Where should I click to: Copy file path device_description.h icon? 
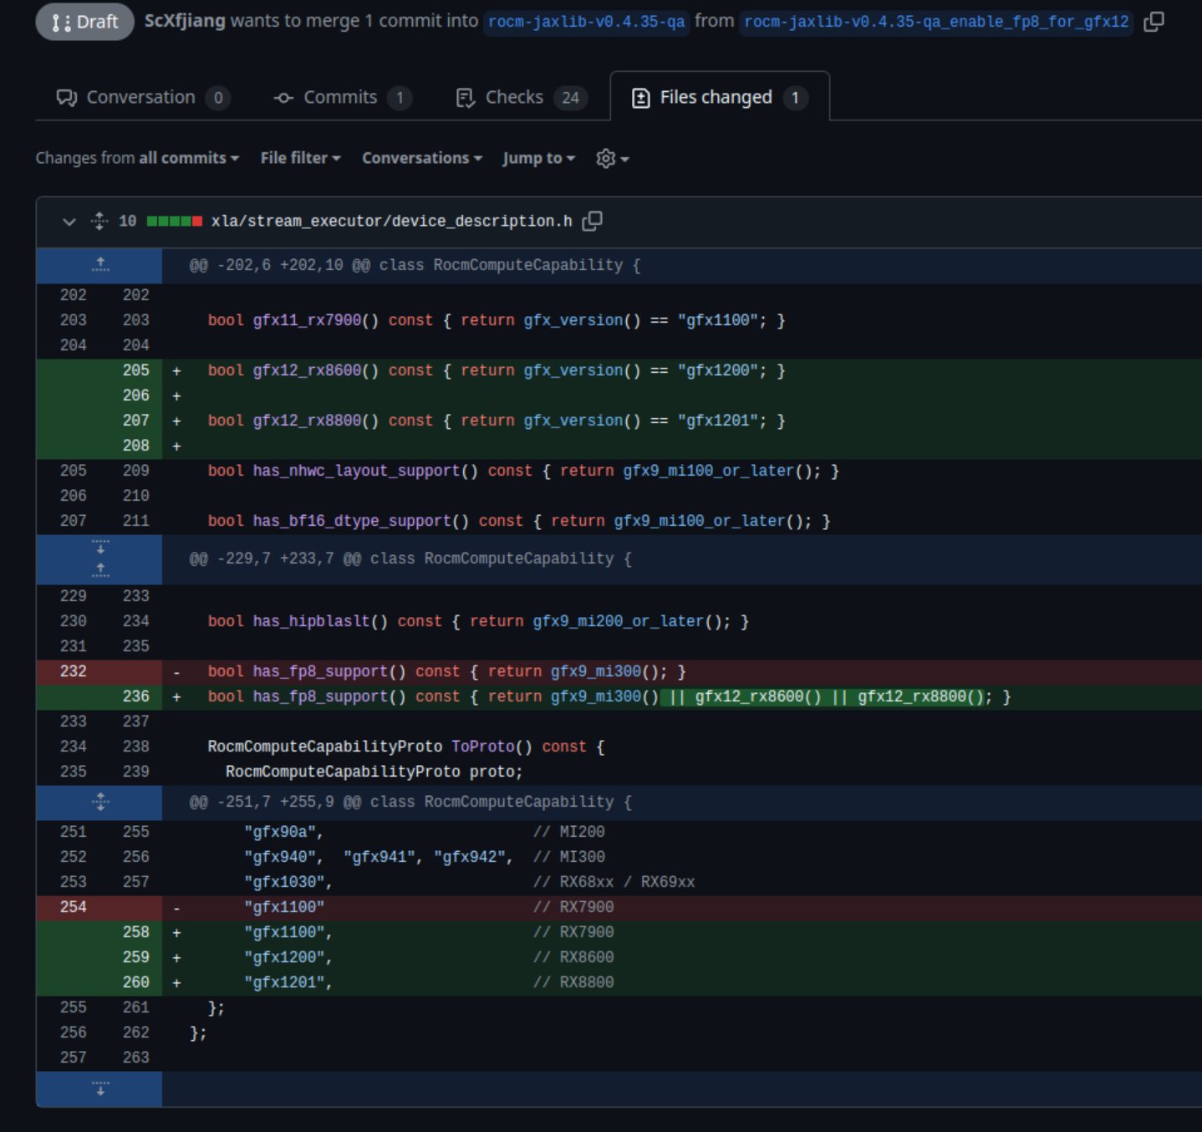coord(592,221)
